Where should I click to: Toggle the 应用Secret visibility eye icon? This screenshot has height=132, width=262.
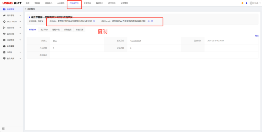(149, 21)
